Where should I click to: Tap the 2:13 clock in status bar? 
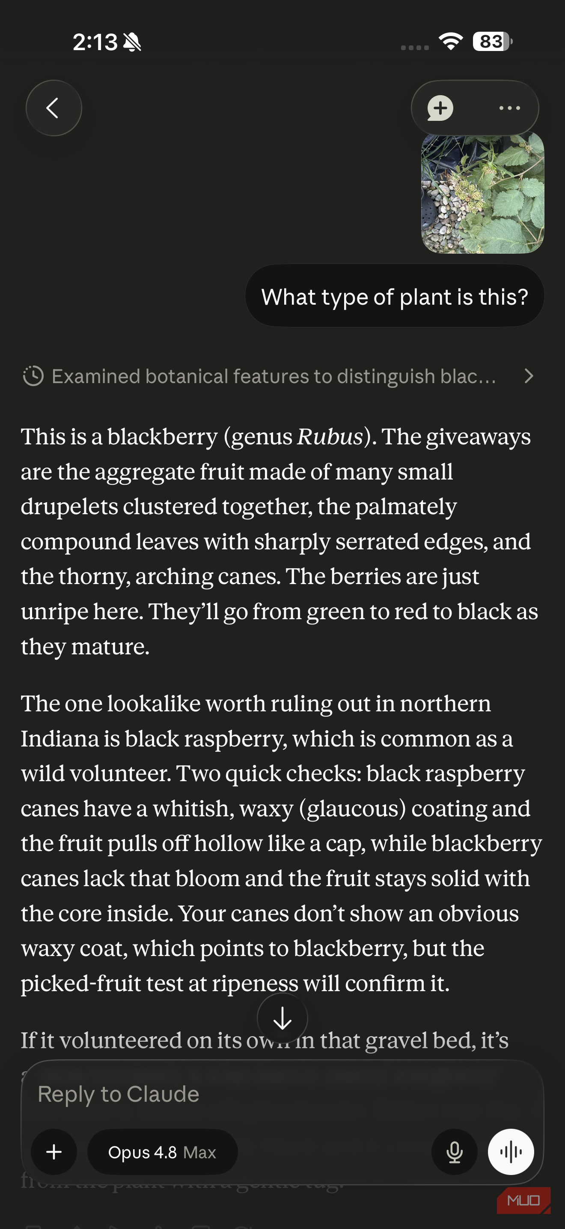pyautogui.click(x=95, y=42)
